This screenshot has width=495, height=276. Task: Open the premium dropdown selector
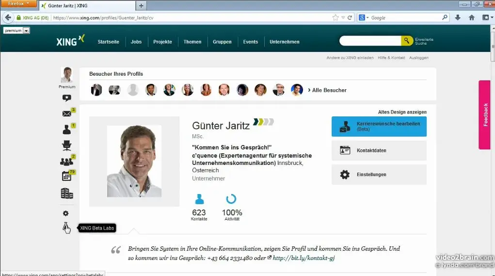point(17,31)
